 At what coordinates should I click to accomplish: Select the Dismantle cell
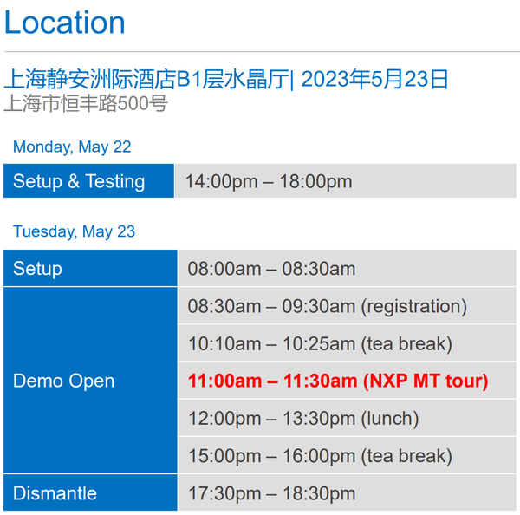(90, 493)
